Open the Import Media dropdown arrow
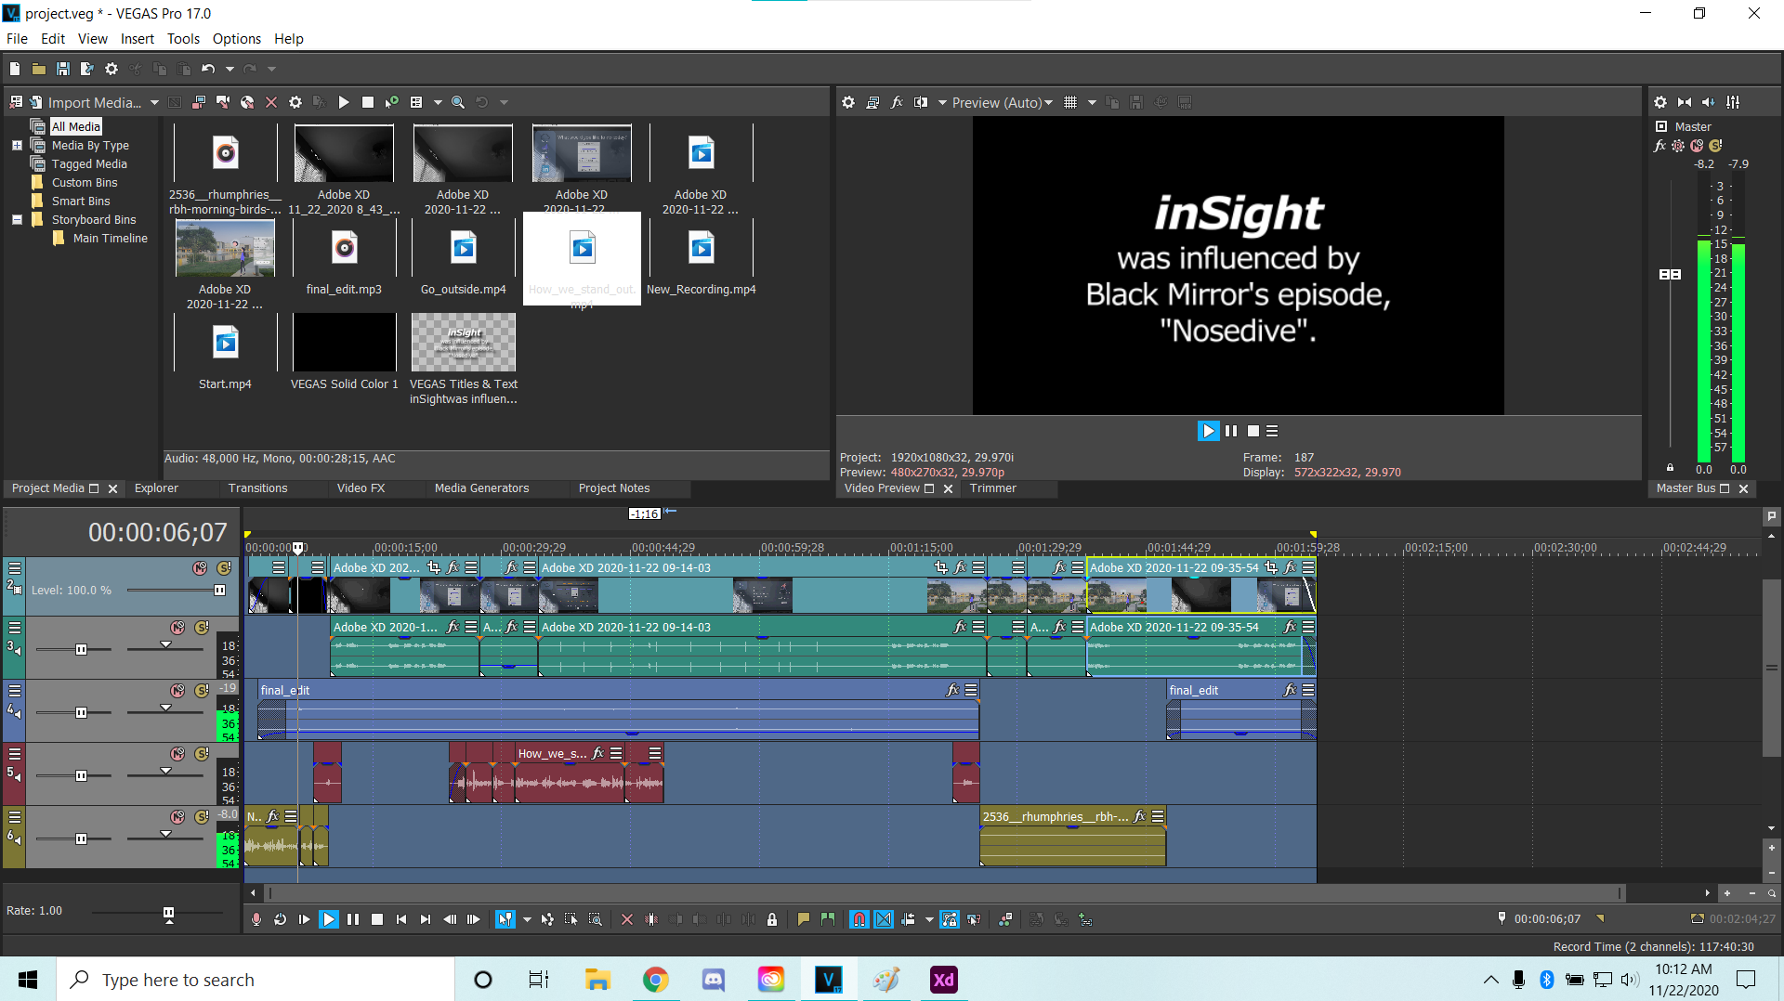 154,102
